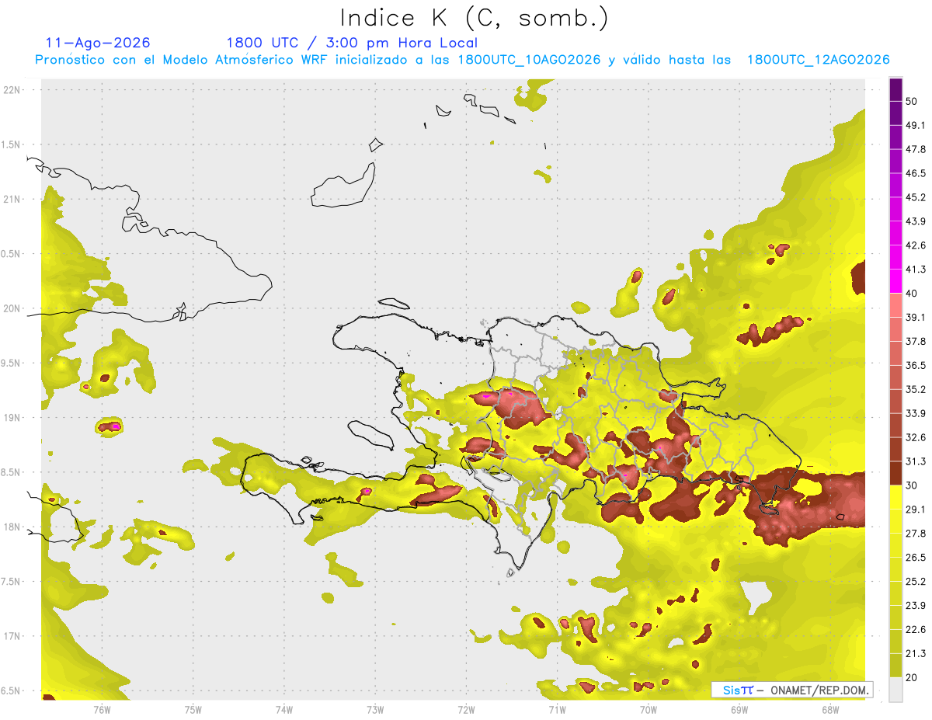The width and height of the screenshot is (932, 720).
Task: Click the dark purple swatch above 50
Action: [895, 89]
